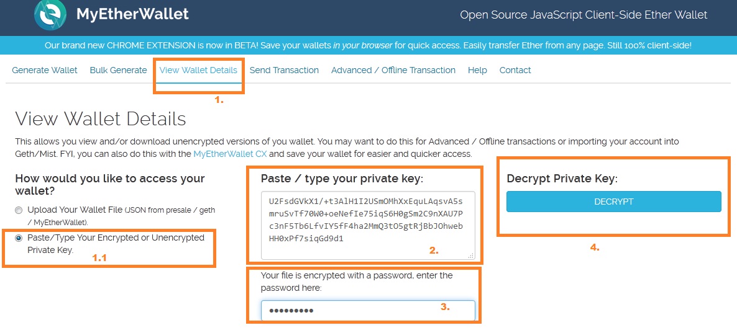Click the DECRYPT button
The height and width of the screenshot is (333, 737).
[613, 202]
